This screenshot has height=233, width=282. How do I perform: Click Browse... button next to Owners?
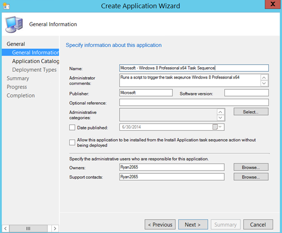point(251,167)
